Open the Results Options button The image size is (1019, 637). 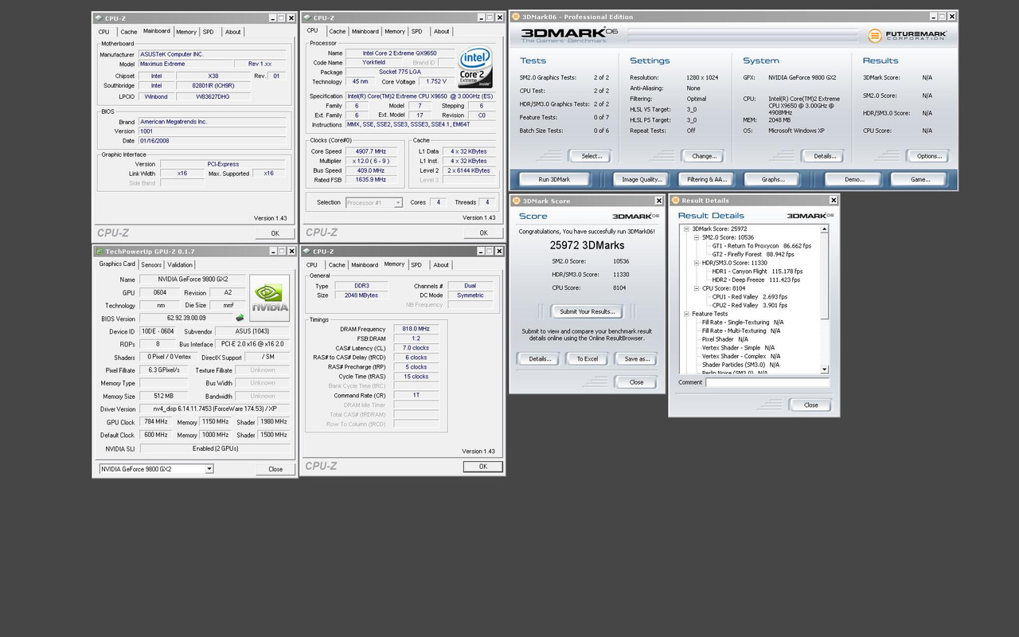(x=929, y=156)
